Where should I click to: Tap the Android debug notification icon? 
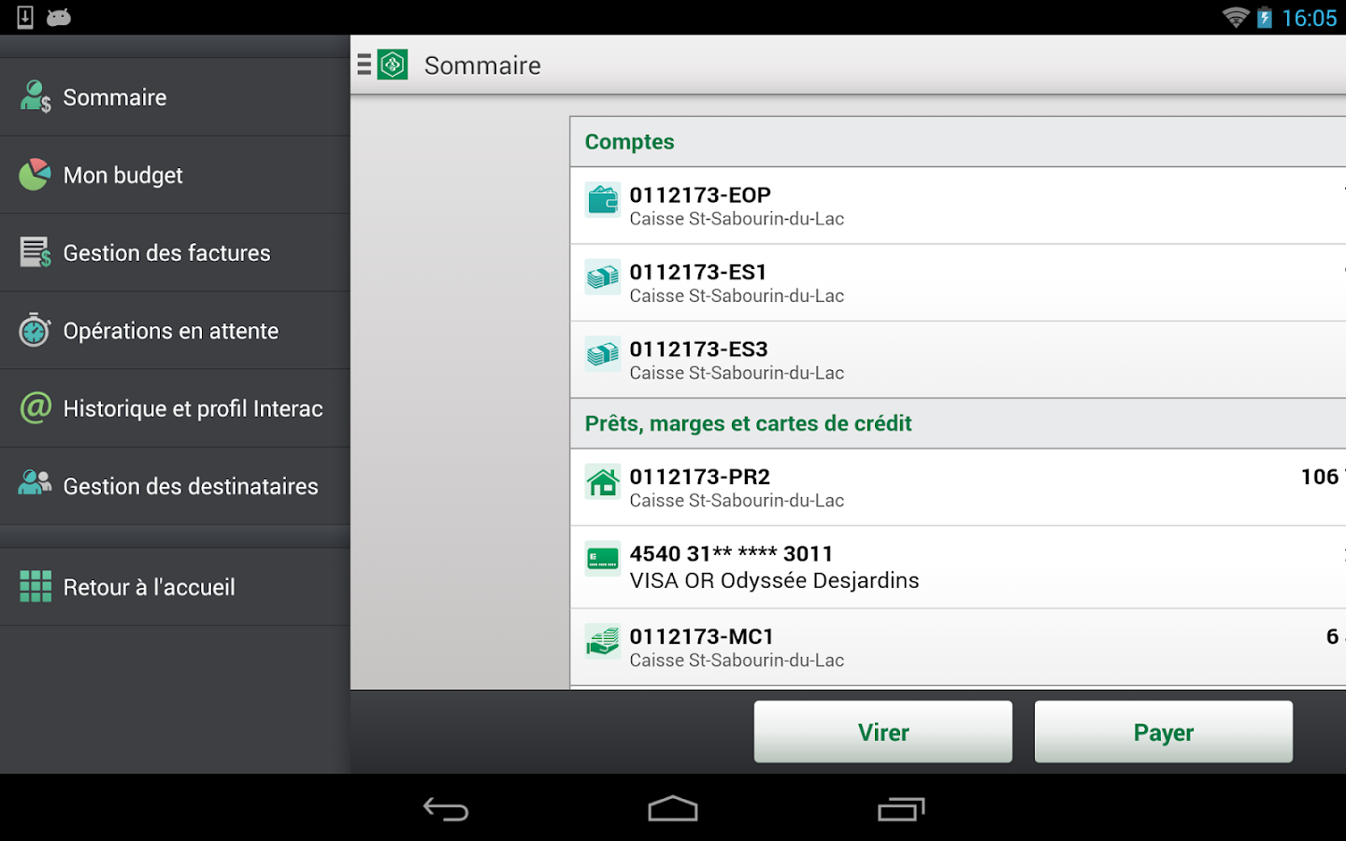click(x=59, y=17)
